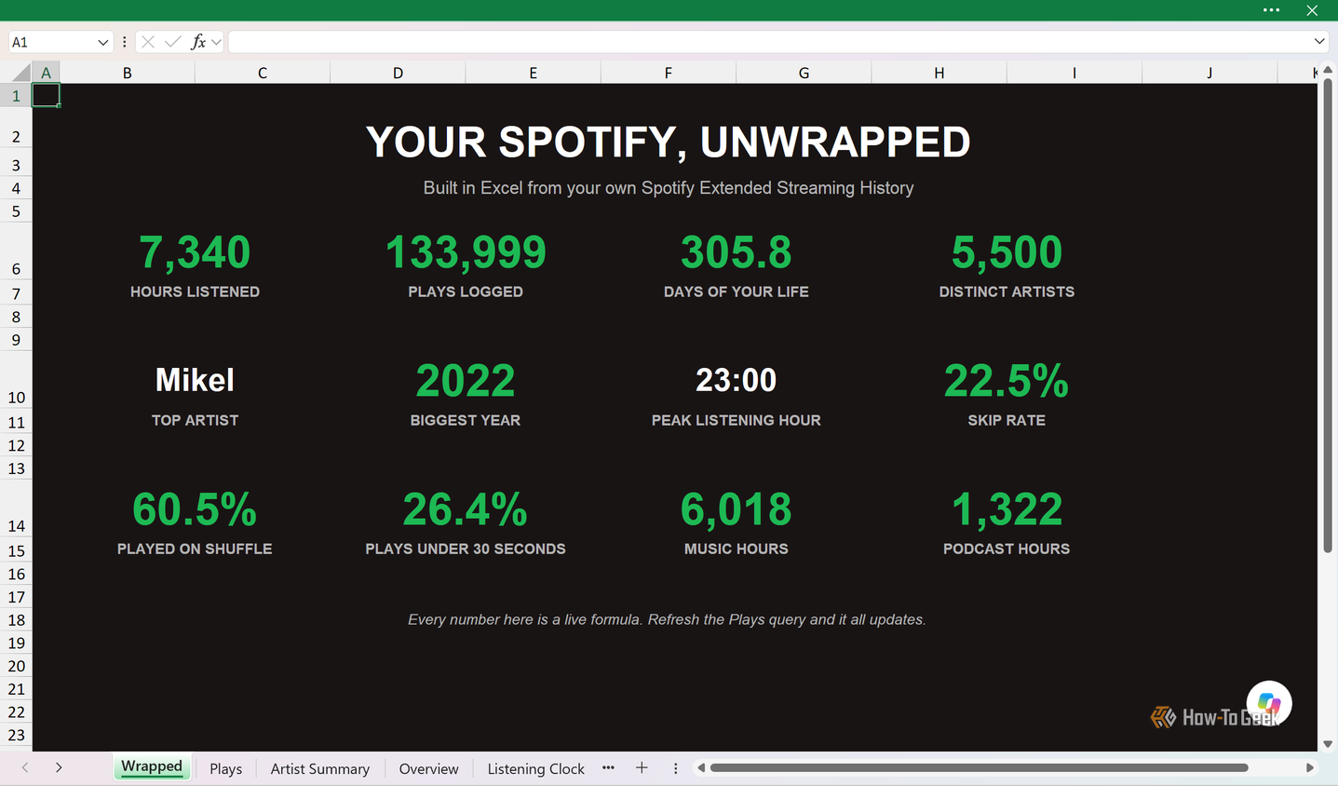This screenshot has height=786, width=1338.
Task: Click the Cancel X icon in formula bar
Action: 148,42
